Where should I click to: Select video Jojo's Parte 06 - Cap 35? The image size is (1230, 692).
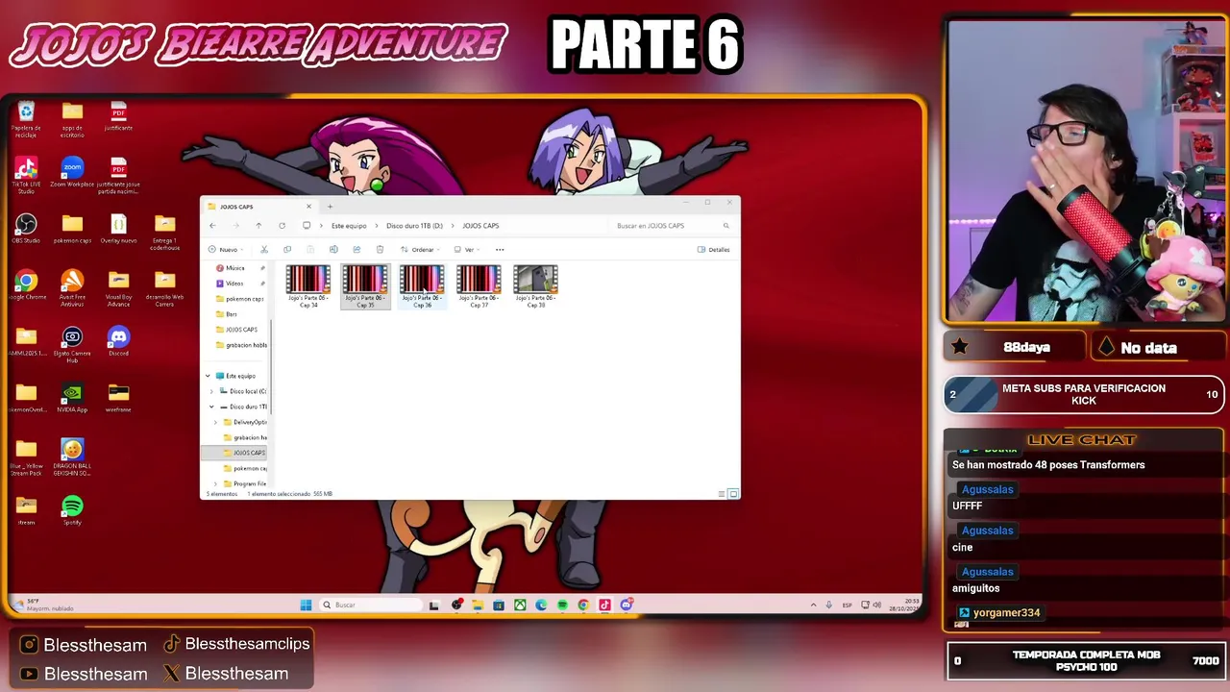point(365,286)
